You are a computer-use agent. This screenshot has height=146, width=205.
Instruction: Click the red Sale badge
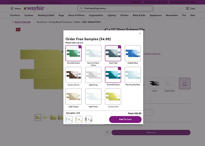(18, 29)
